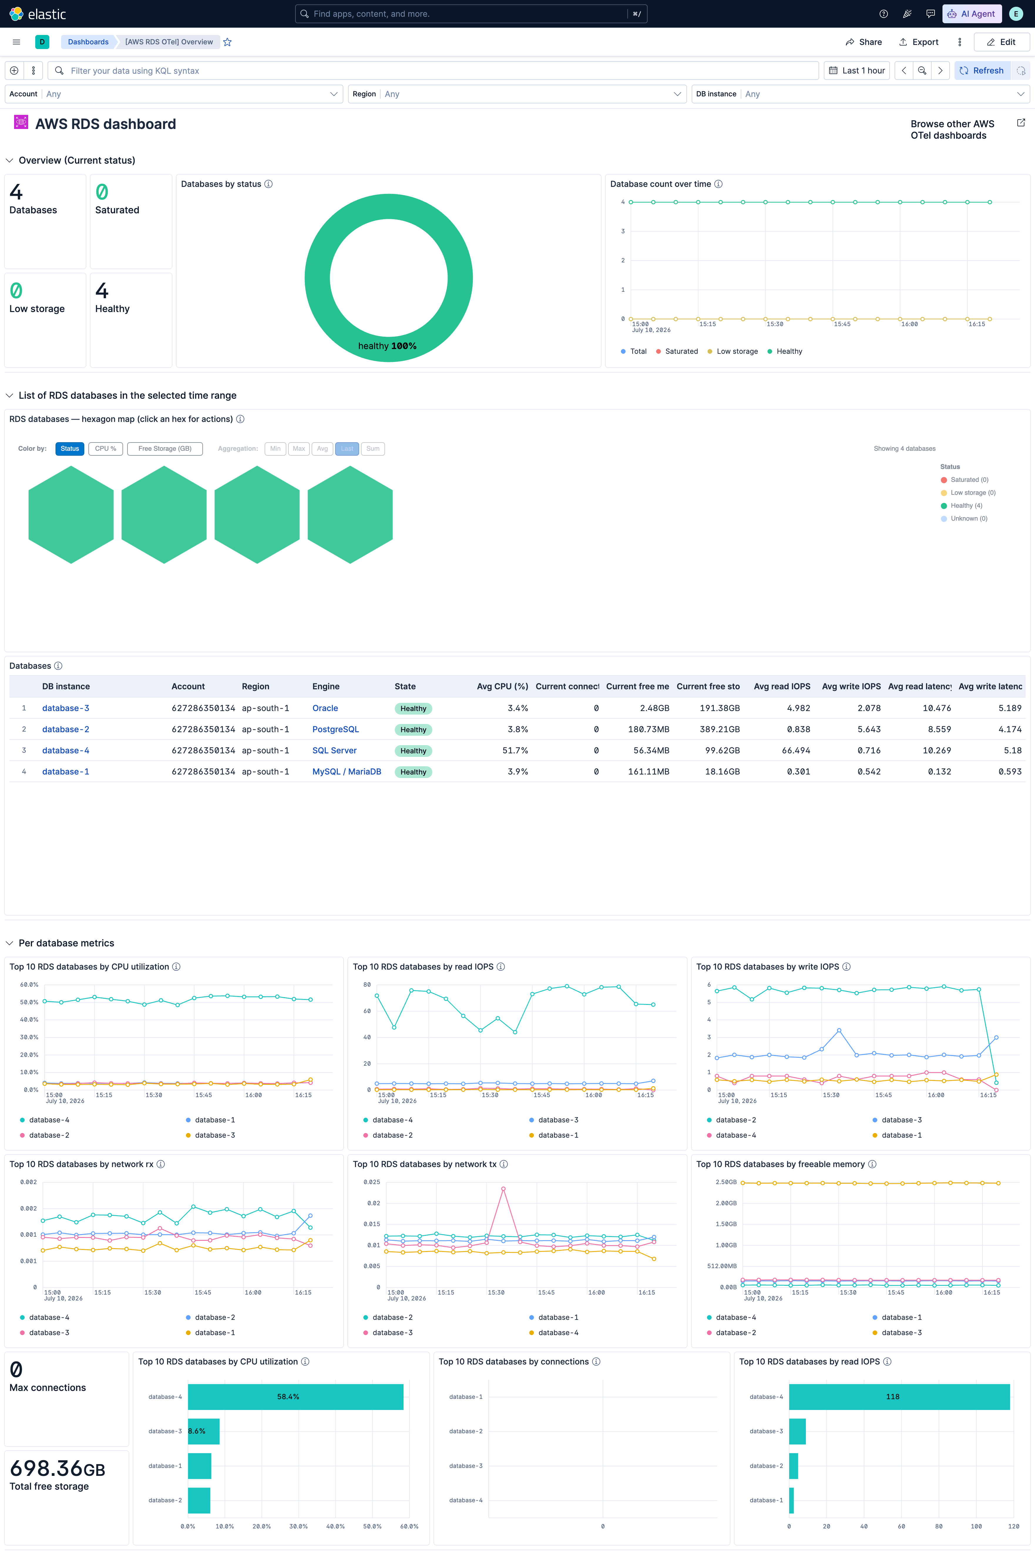Step time range backward
The height and width of the screenshot is (1559, 1035).
pos(904,71)
